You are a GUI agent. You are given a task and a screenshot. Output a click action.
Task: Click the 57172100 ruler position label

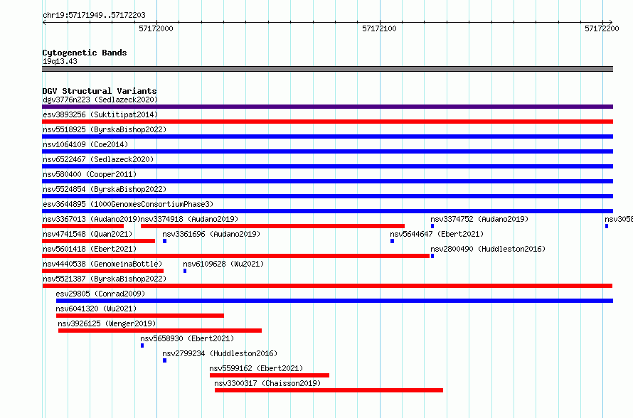click(379, 28)
